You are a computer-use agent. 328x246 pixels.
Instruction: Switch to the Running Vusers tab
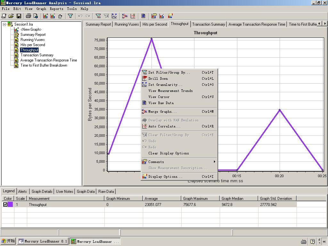point(127,24)
